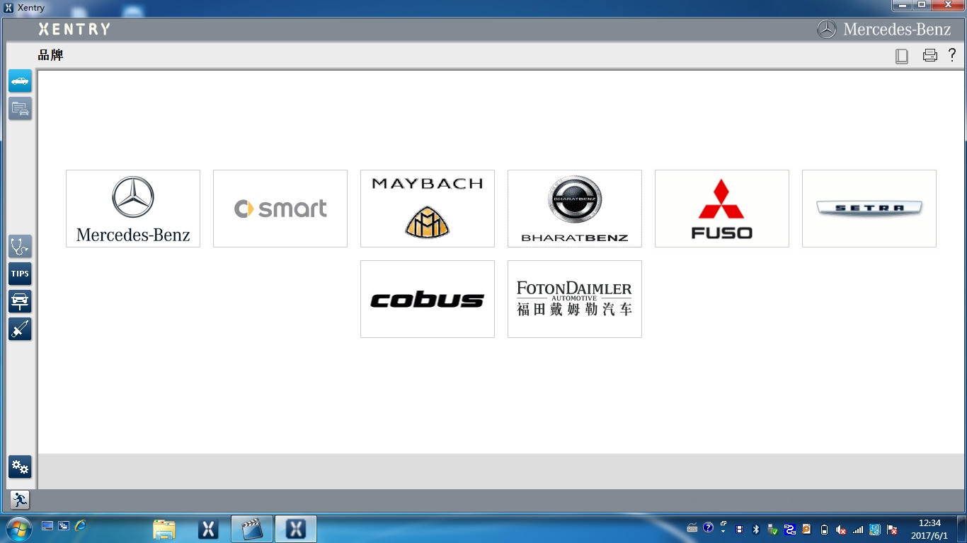Open the car on lift sidebar icon

20,302
